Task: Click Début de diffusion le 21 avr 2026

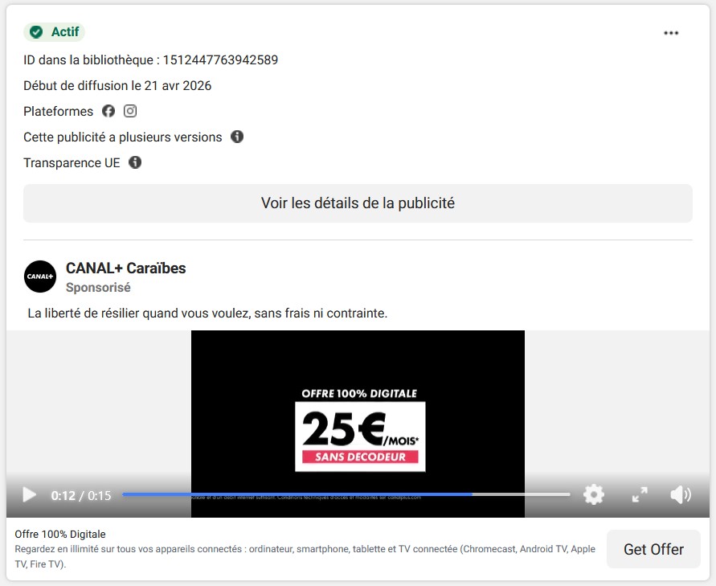Action: click(117, 86)
